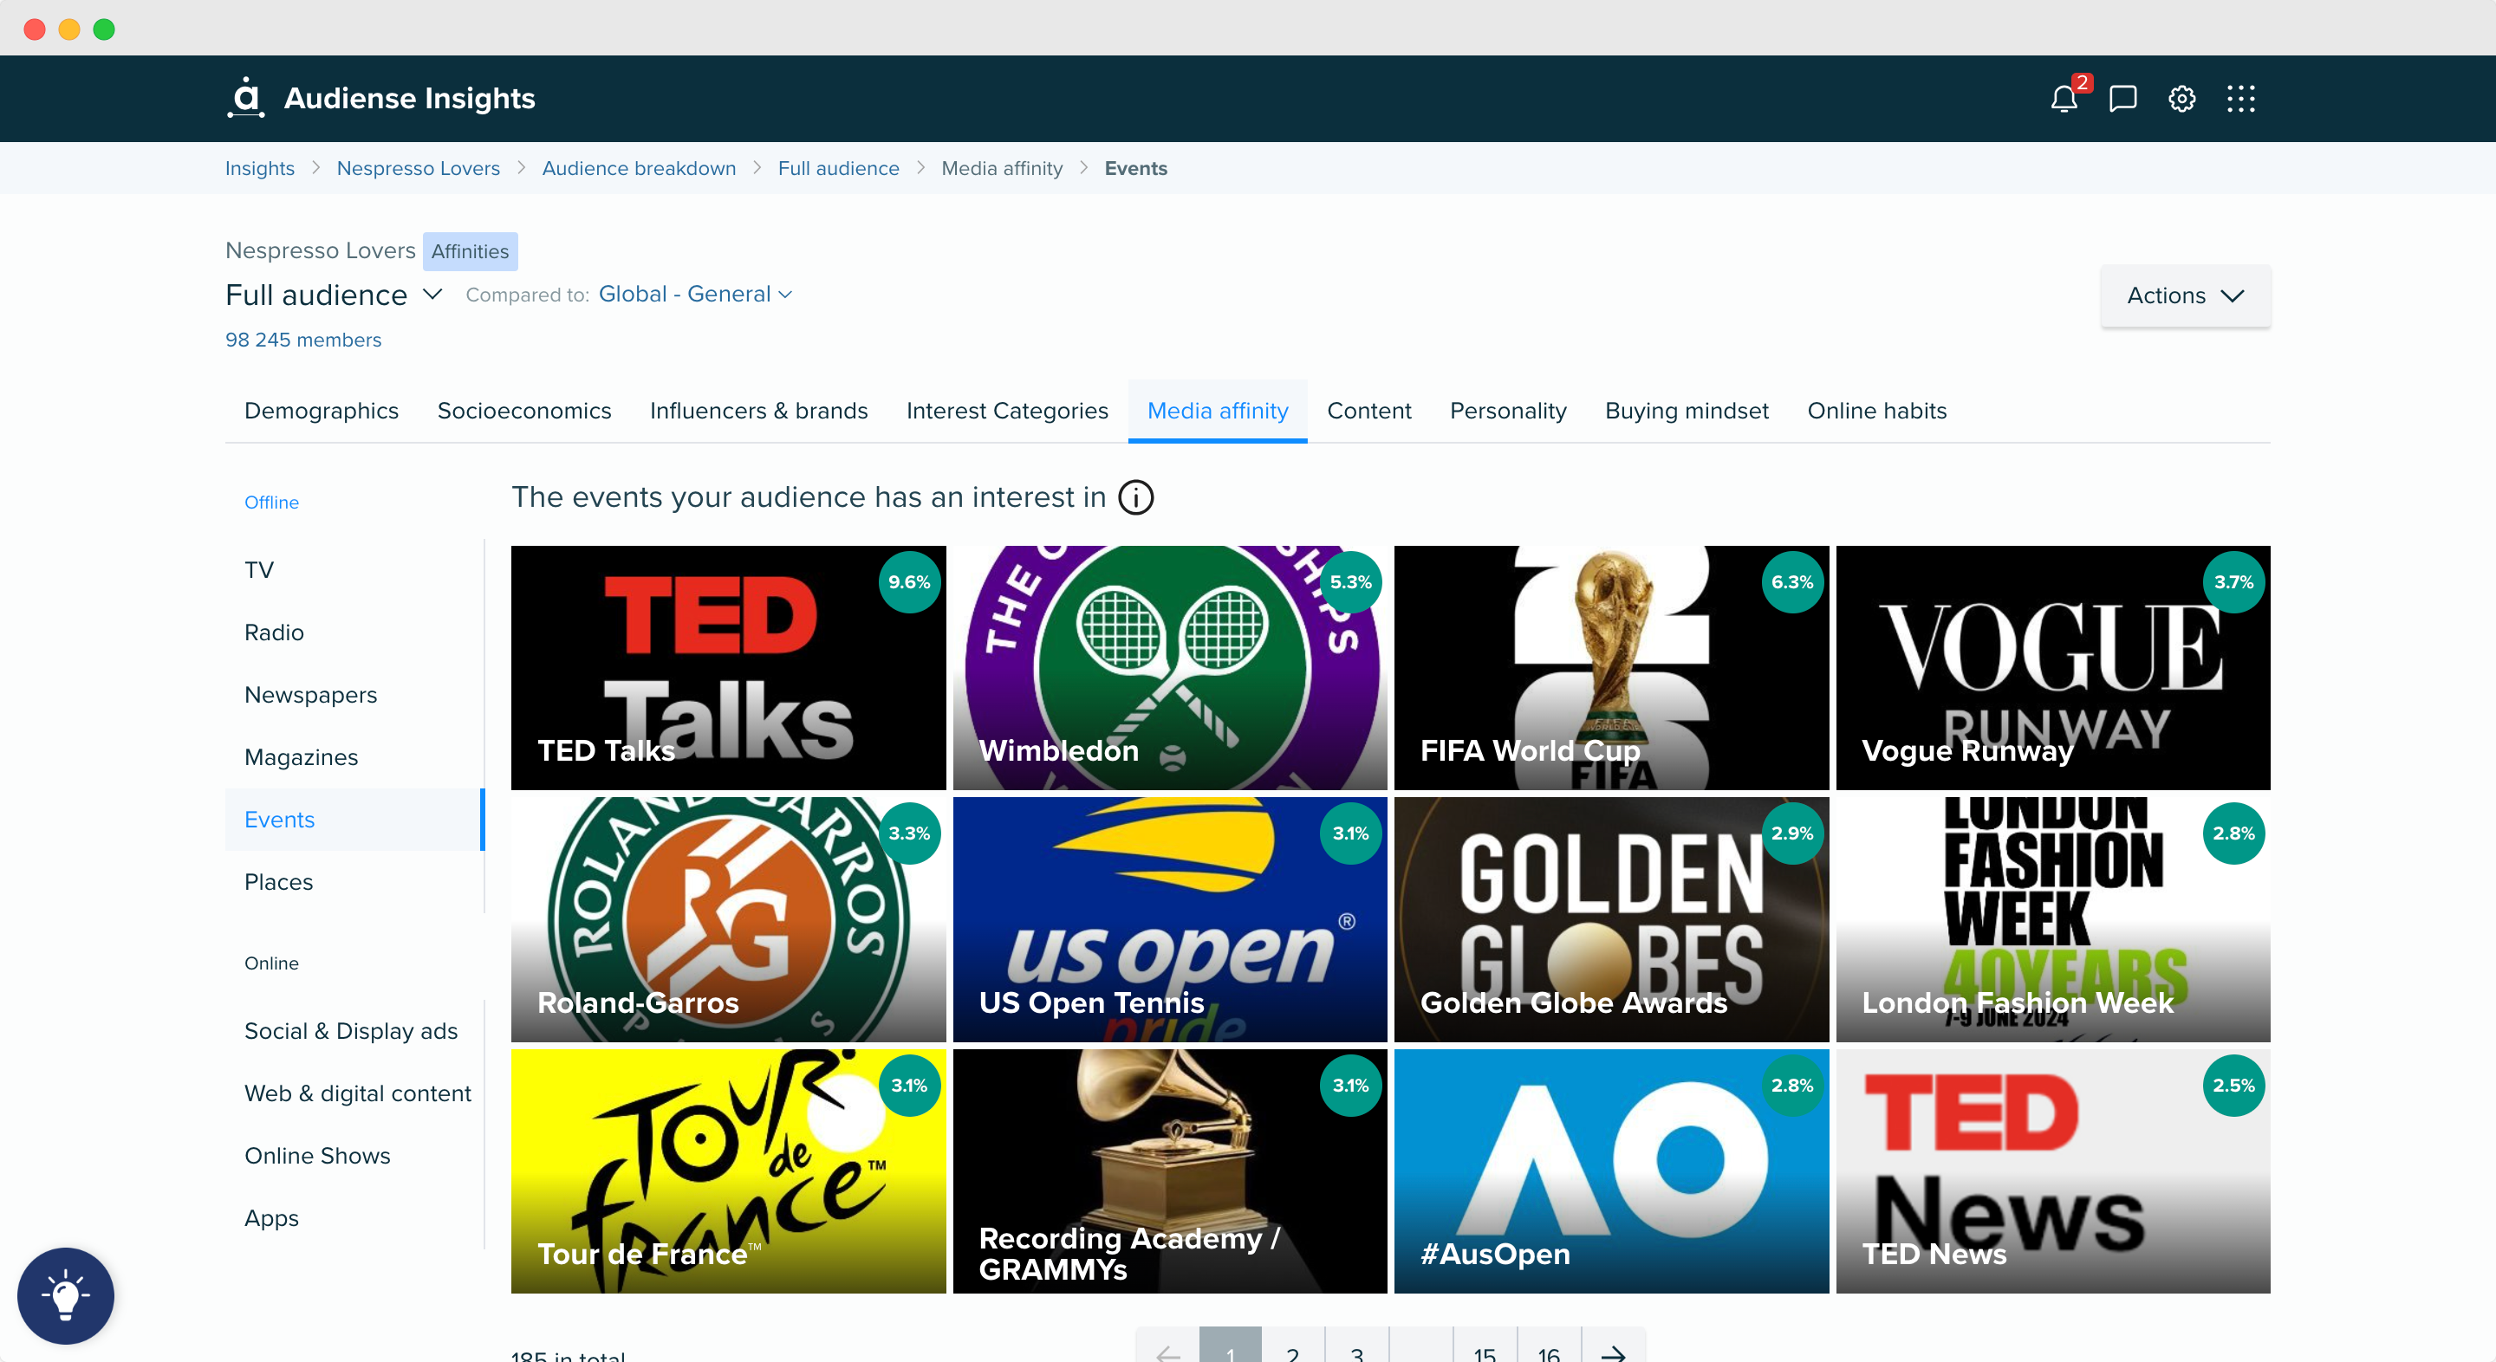Open the TED Talks event card
The image size is (2496, 1362).
728,667
